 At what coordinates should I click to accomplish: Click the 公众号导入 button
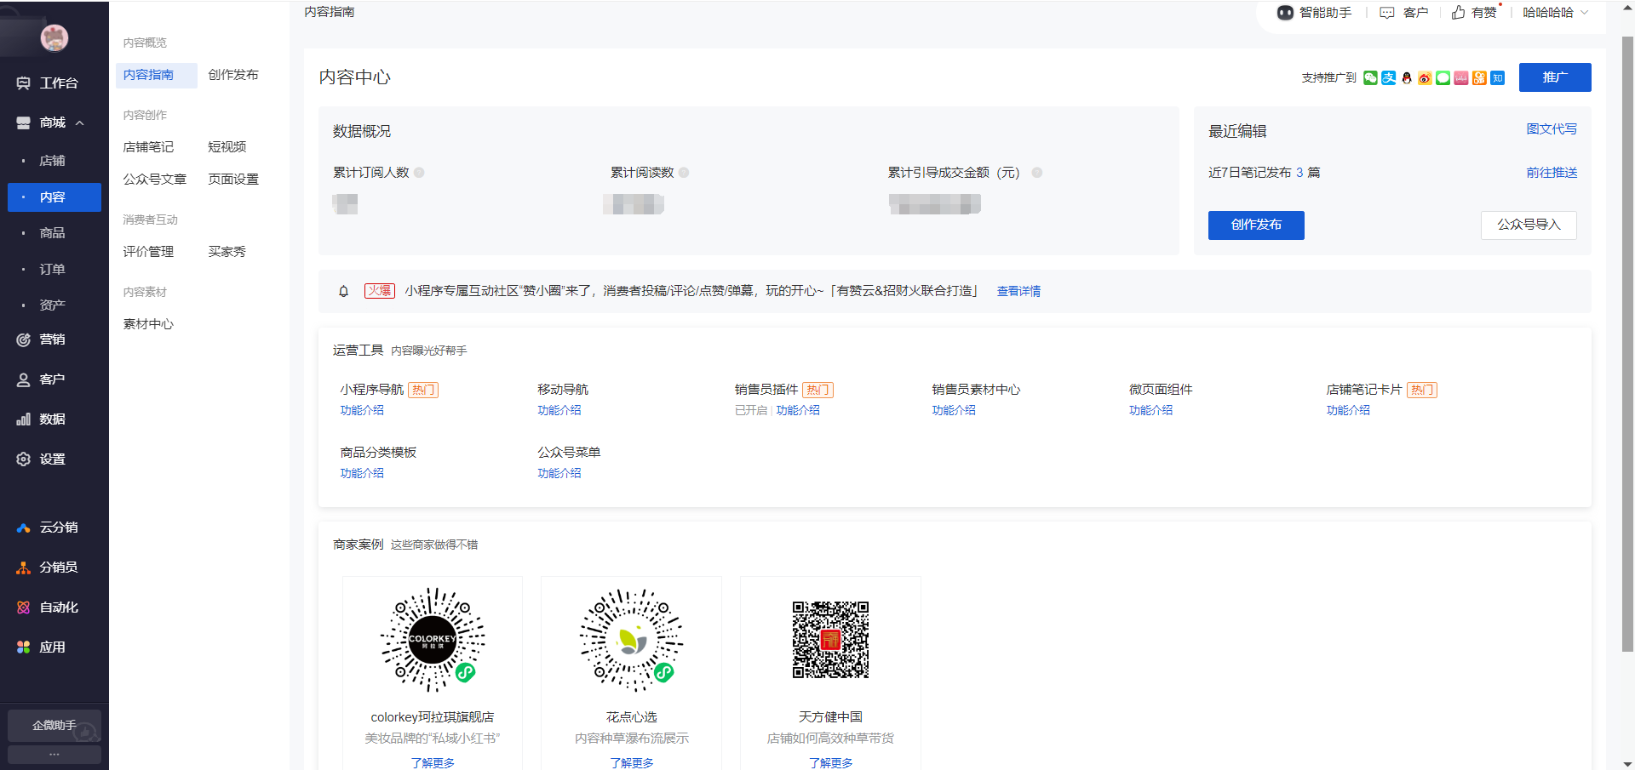pyautogui.click(x=1529, y=225)
